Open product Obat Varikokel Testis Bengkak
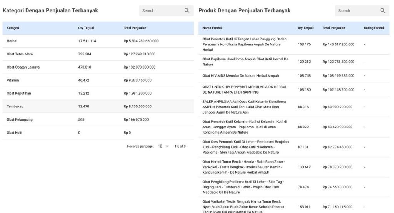This screenshot has height=213, width=394. 243,207
